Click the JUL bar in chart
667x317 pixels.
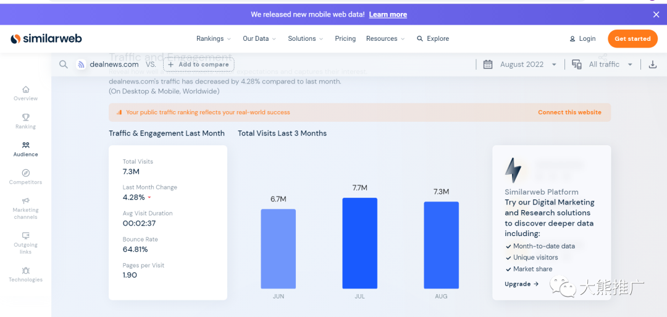(359, 243)
